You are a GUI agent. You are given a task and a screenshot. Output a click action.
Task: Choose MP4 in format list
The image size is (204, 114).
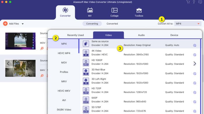pos(64,44)
